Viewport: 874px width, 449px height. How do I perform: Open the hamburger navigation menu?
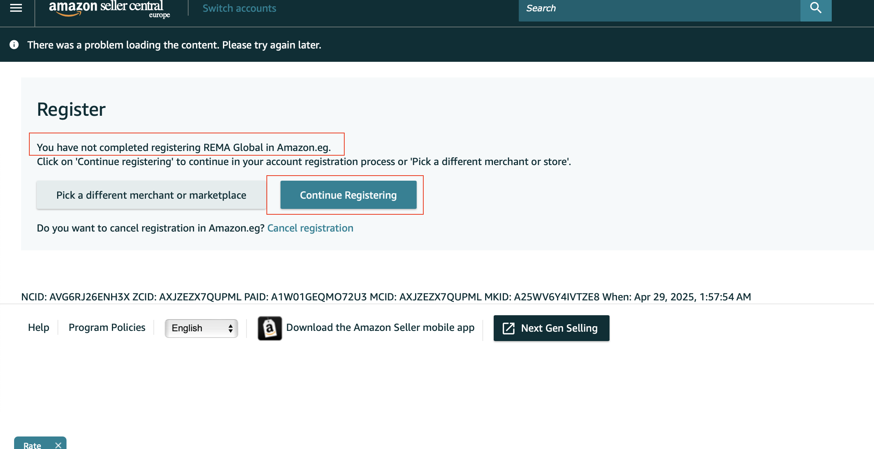tap(16, 8)
